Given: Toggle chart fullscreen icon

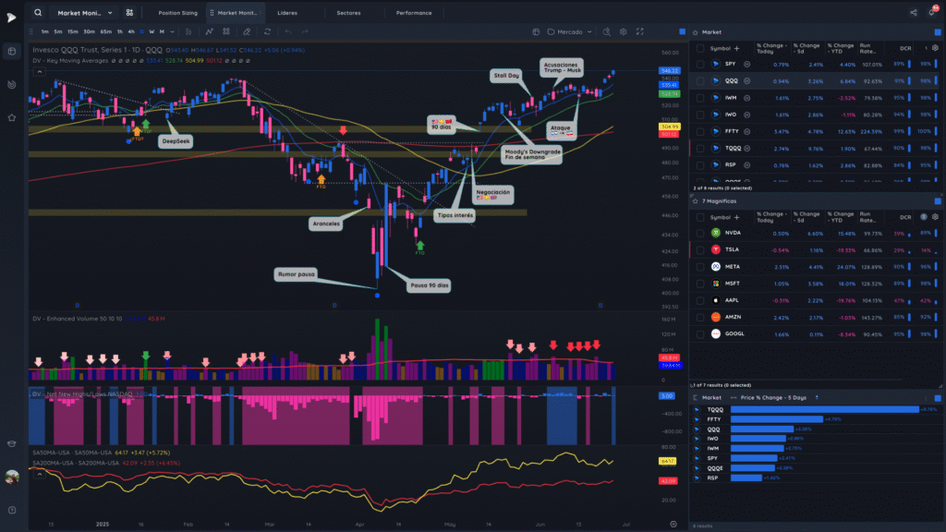Looking at the screenshot, I should coord(640,32).
